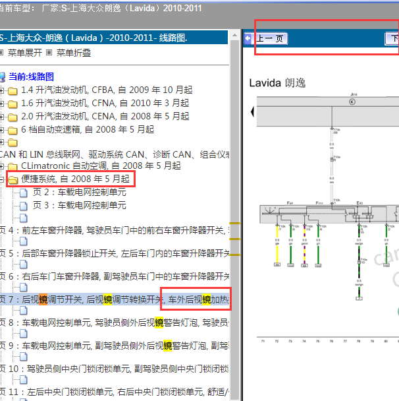Open 1.6 升汽油发动机, CFNA tree entry
Image resolution: width=399 pixels, height=401 pixels.
tap(105, 103)
